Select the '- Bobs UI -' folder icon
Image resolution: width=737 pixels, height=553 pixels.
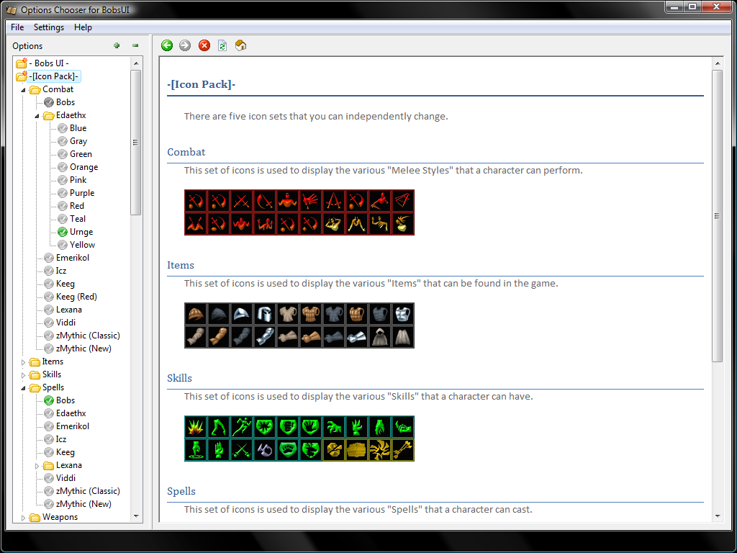pyautogui.click(x=22, y=63)
